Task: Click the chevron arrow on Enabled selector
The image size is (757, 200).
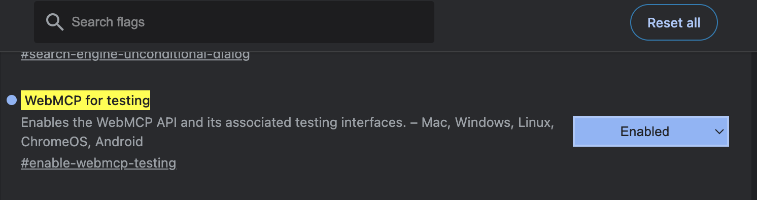Action: click(719, 131)
